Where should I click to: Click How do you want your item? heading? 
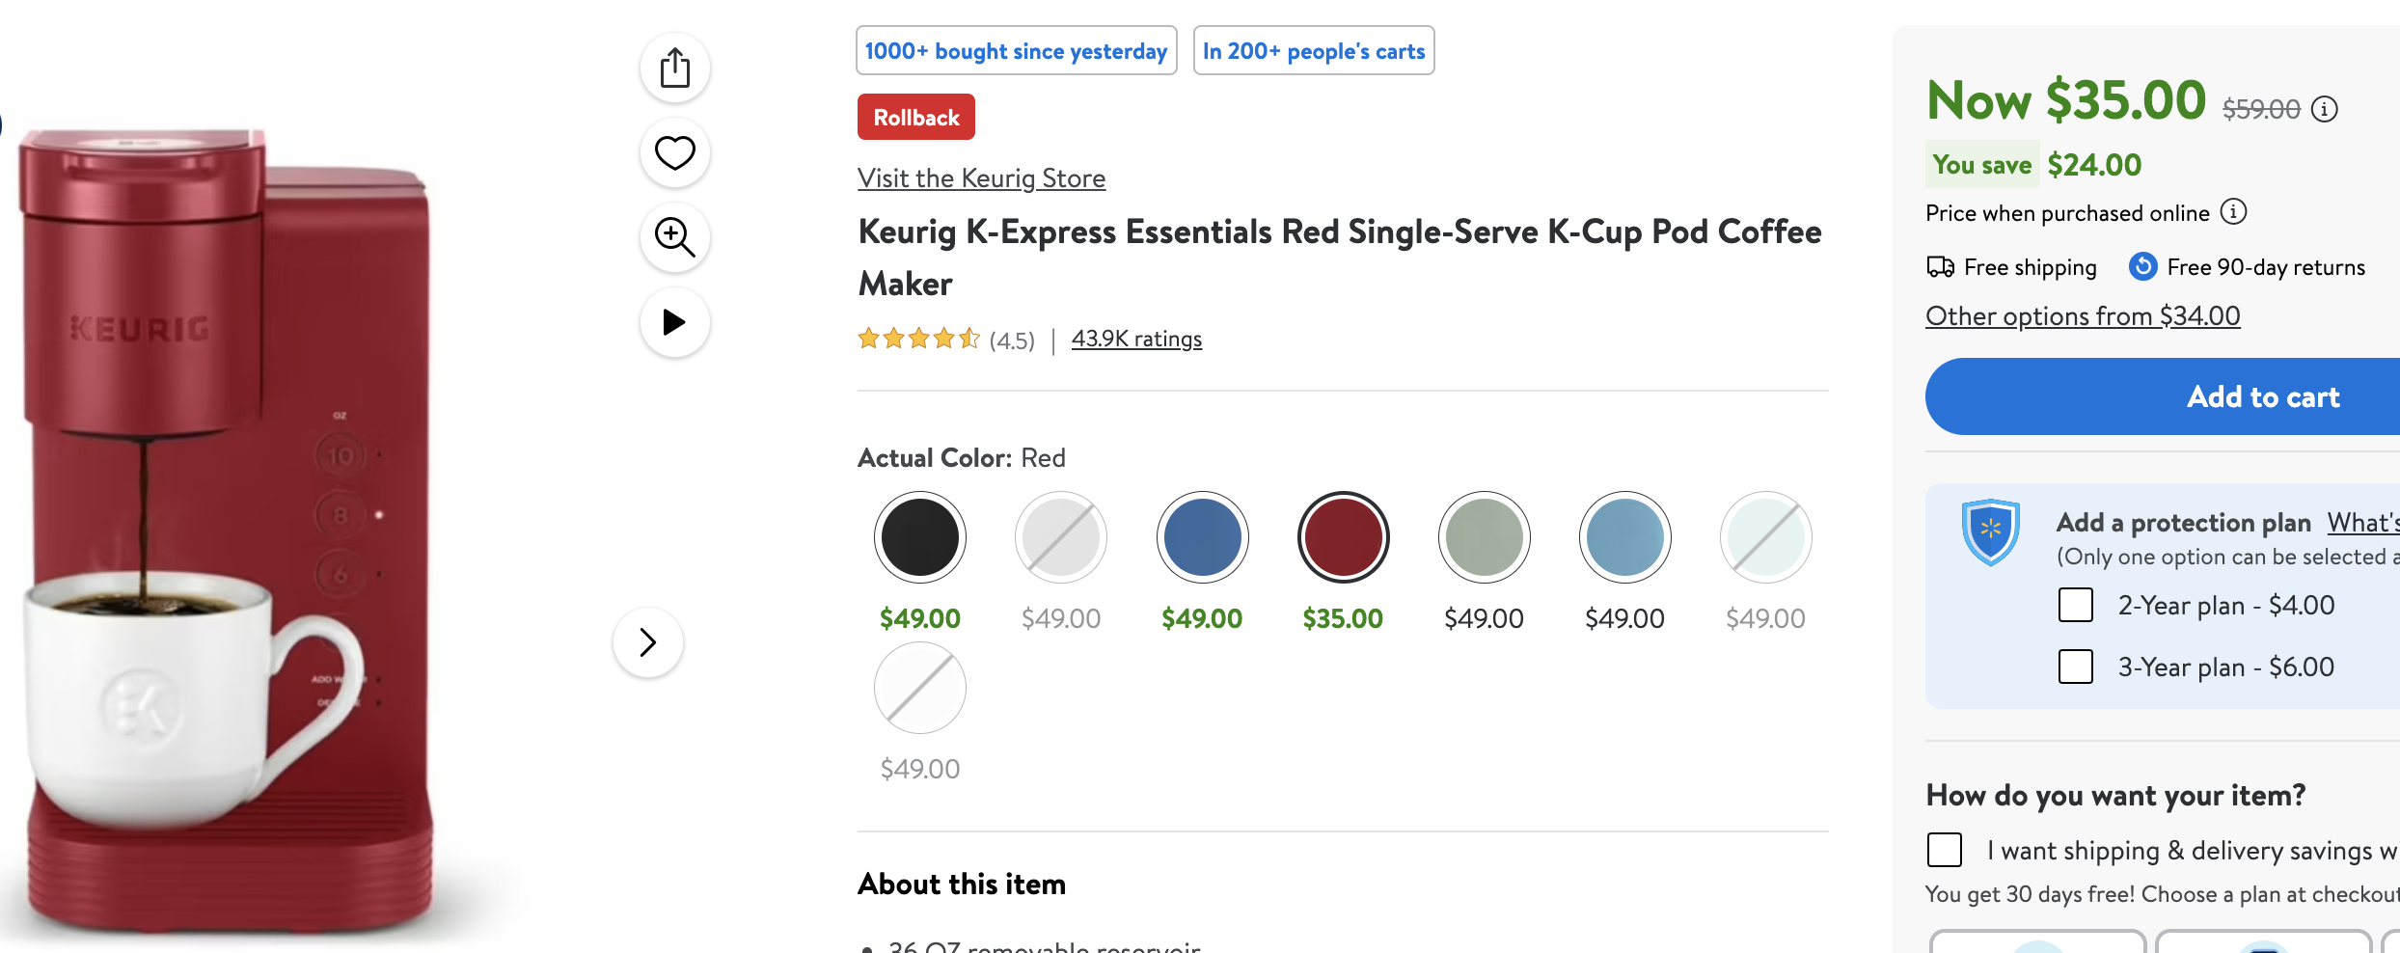click(x=2116, y=796)
